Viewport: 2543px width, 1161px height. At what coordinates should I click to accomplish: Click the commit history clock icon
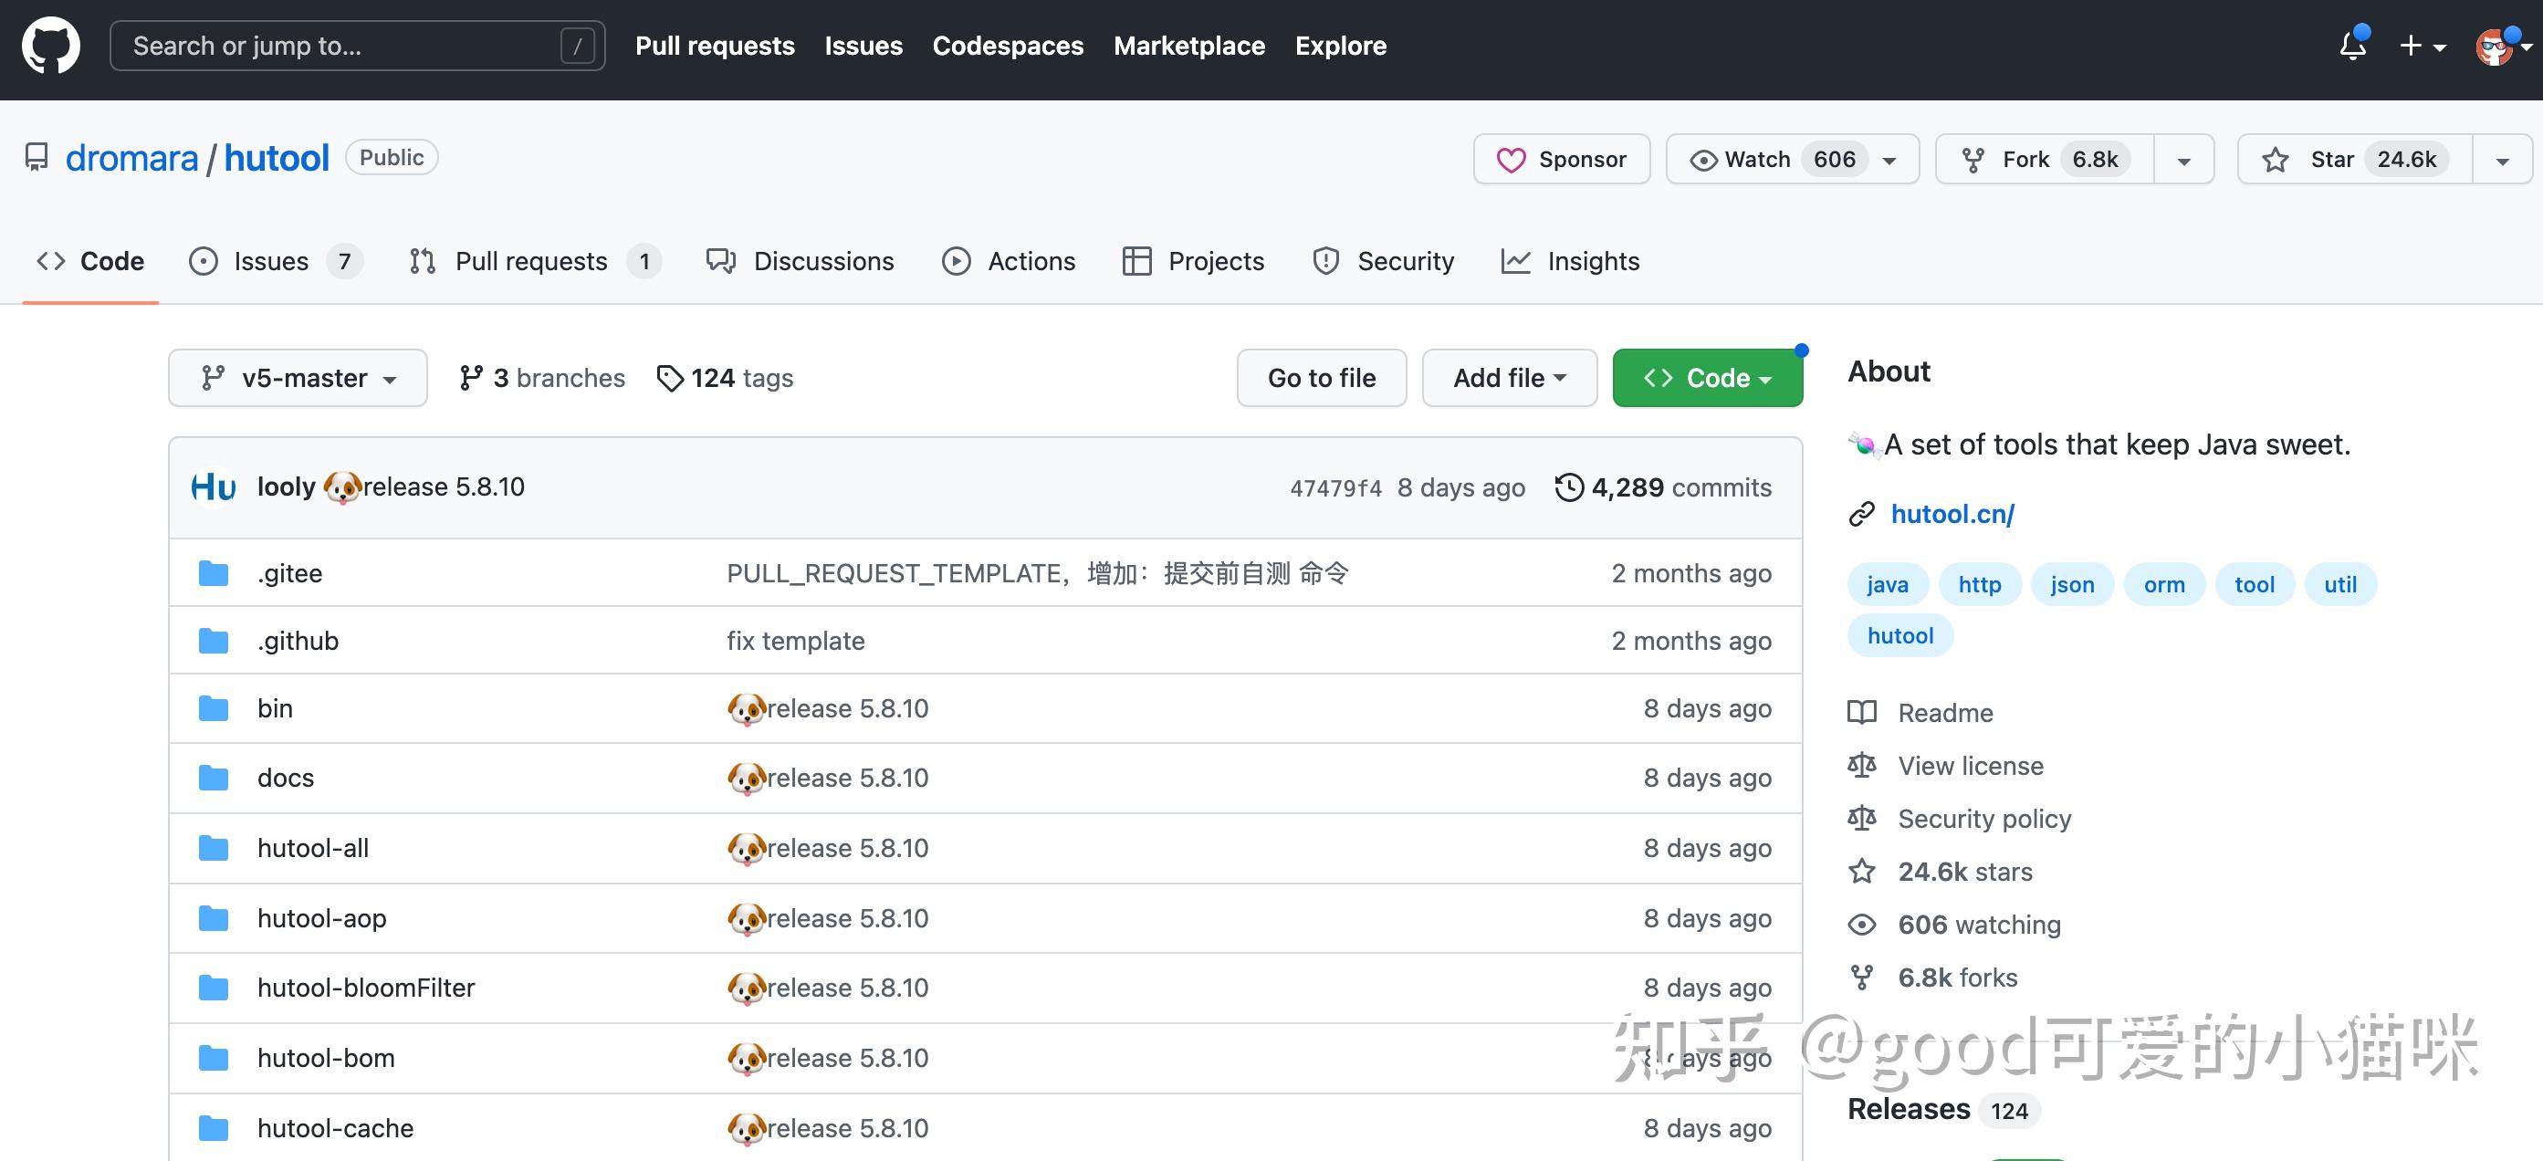point(1570,486)
